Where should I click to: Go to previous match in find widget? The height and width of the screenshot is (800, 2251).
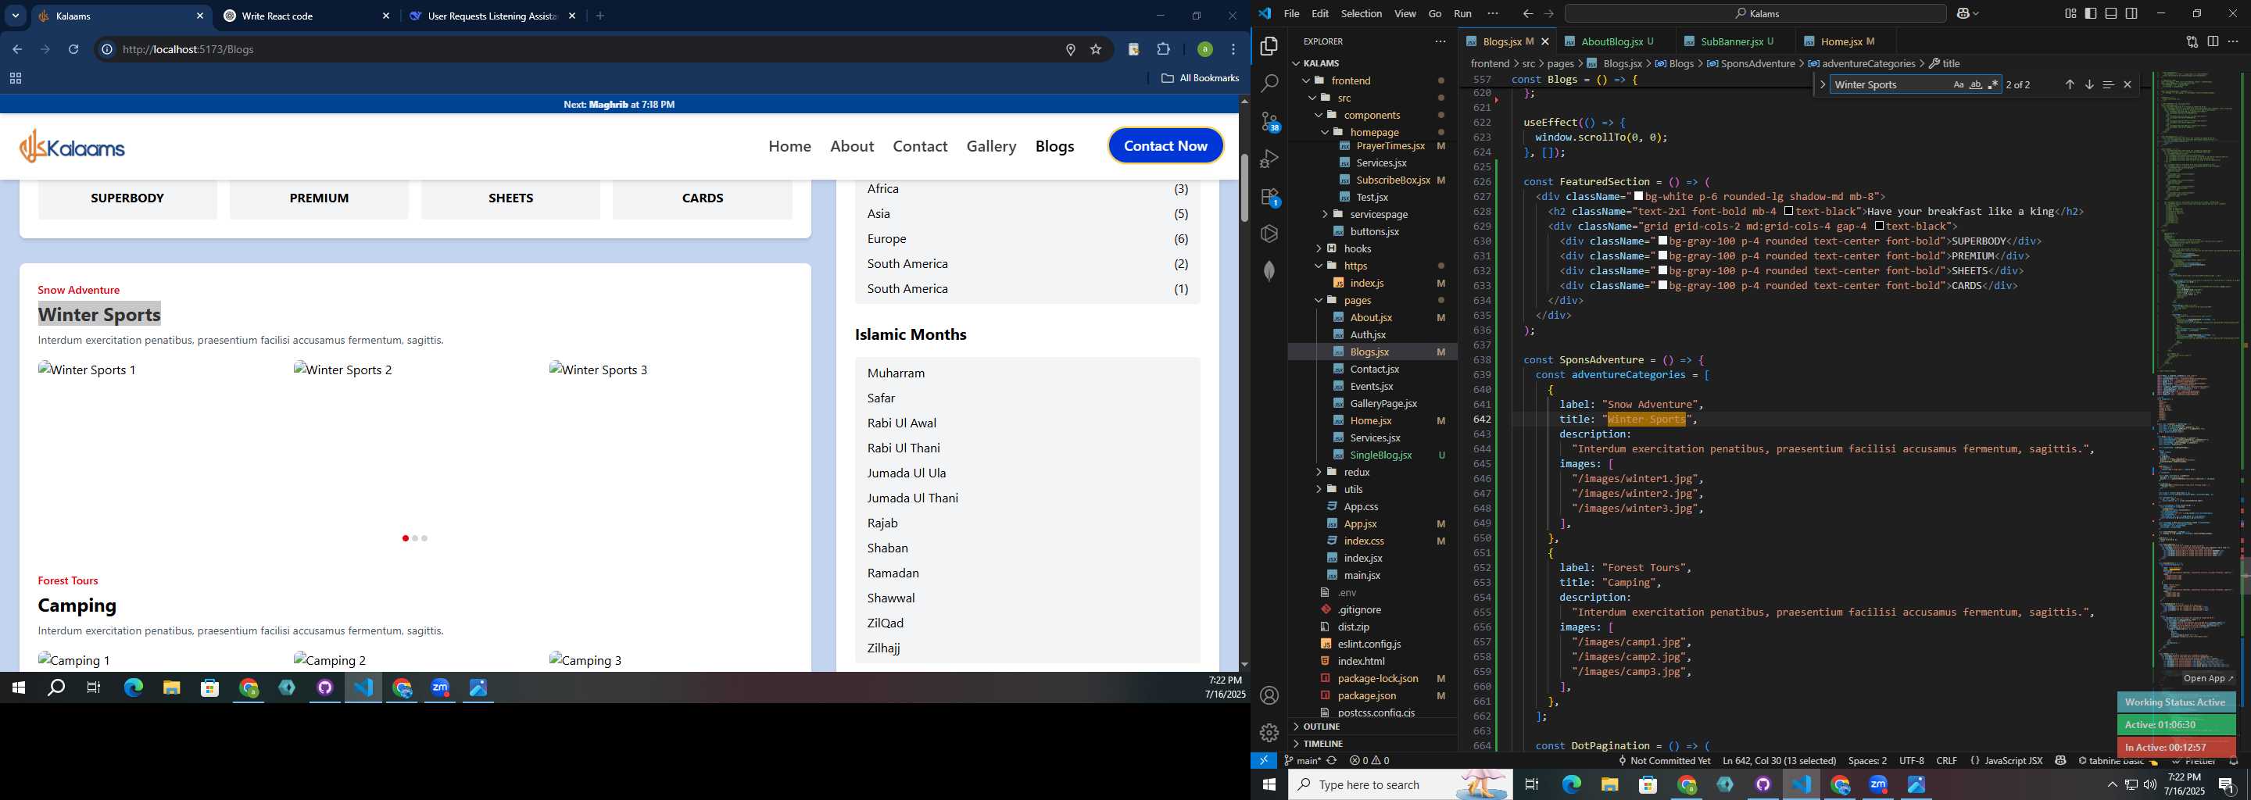pos(2069,84)
